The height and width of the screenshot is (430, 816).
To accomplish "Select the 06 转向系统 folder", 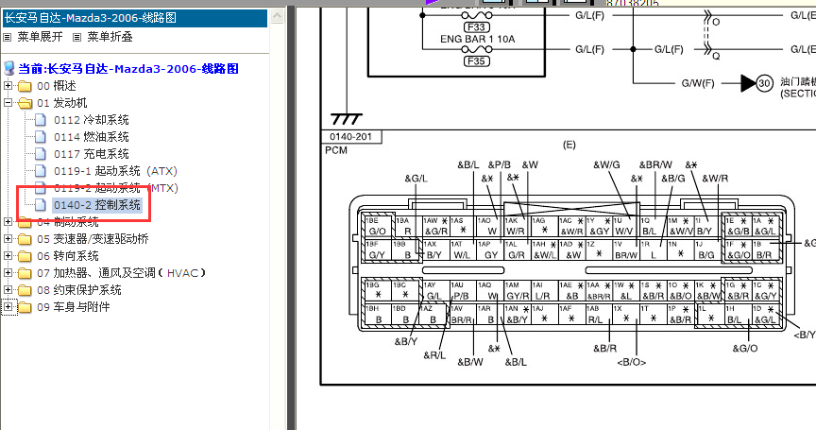I will 68,256.
